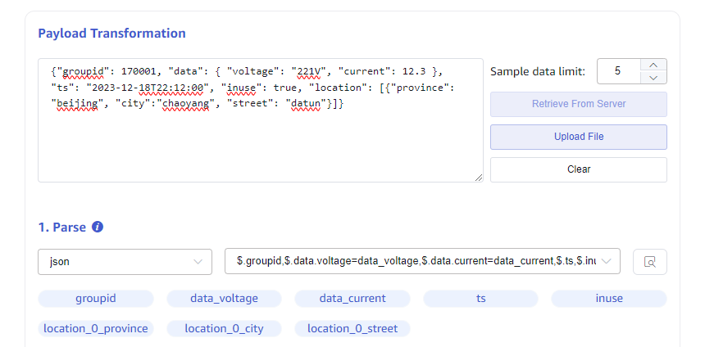Grab the text area resize handle
This screenshot has height=347, width=705.
(x=478, y=177)
